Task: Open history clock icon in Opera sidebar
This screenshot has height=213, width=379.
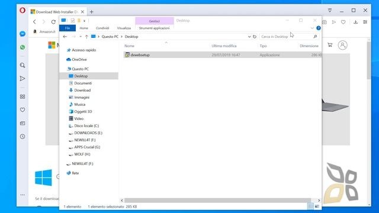Action: 23,137
